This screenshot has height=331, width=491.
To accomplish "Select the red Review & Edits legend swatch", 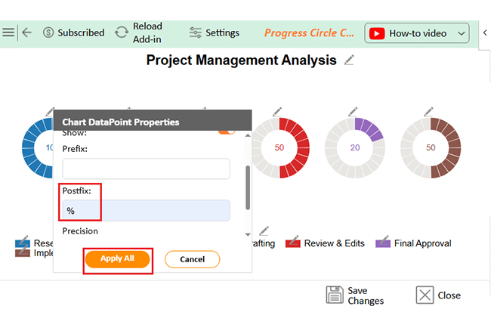I will point(293,243).
